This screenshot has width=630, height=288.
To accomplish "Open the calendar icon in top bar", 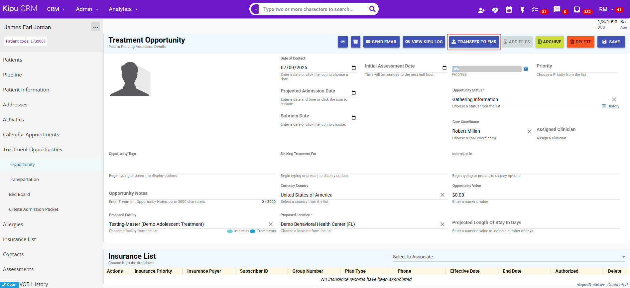I will point(509,10).
